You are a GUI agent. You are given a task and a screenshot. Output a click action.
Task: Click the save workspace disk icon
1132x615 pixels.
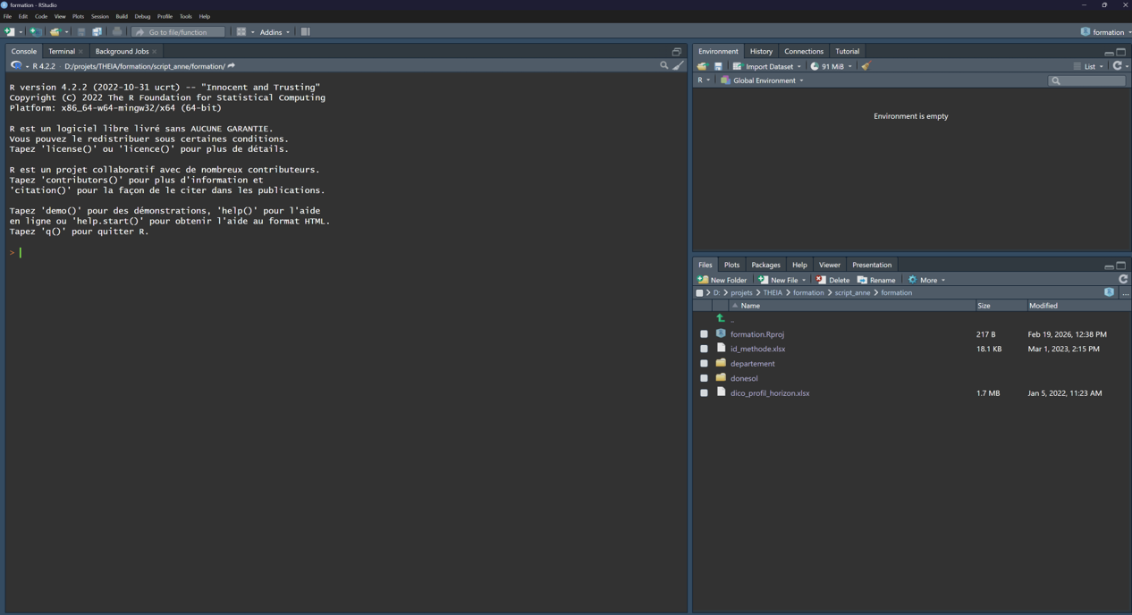[717, 66]
